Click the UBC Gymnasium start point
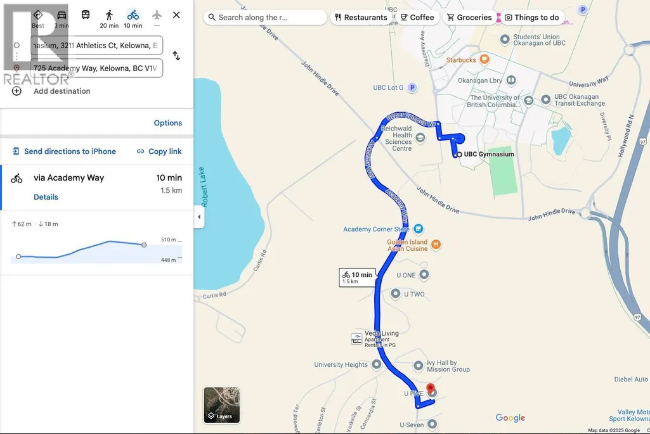The width and height of the screenshot is (650, 434). [x=459, y=155]
